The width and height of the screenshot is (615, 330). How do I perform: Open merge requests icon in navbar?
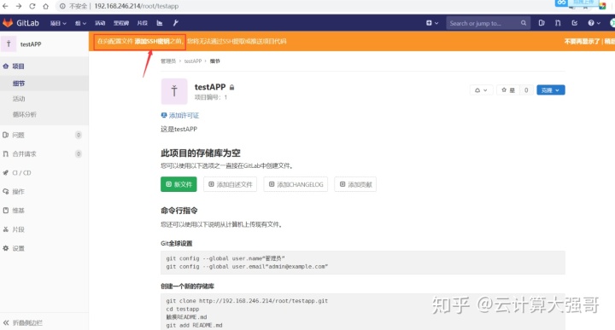pyautogui.click(x=558, y=23)
